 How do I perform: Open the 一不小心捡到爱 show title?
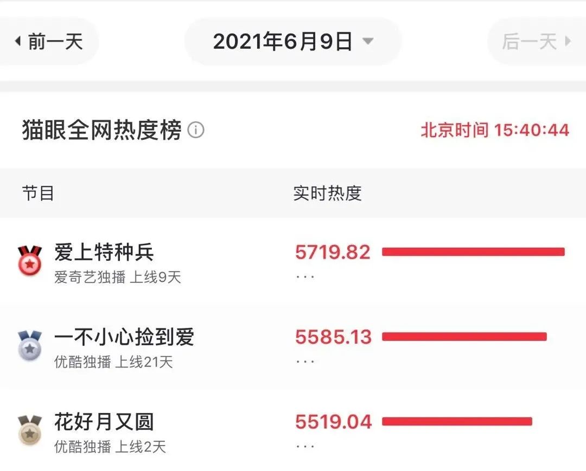(x=124, y=337)
